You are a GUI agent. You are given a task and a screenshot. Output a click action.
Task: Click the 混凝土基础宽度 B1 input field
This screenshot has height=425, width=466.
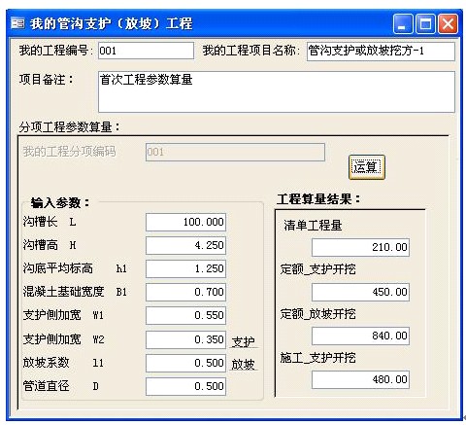coord(185,292)
